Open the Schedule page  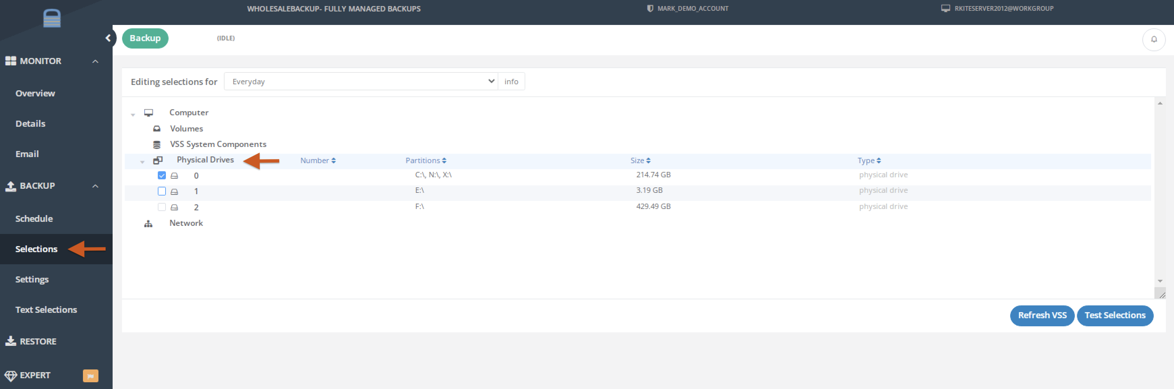[x=34, y=219]
